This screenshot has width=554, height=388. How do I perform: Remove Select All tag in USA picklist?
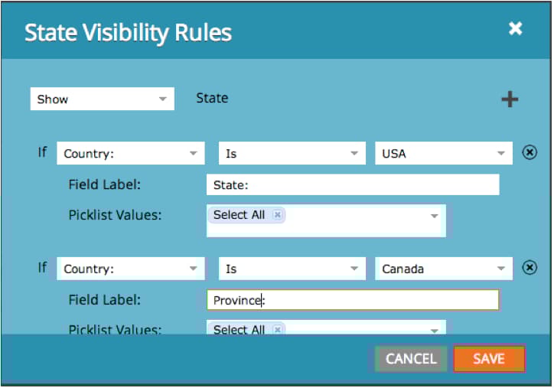[x=277, y=215]
